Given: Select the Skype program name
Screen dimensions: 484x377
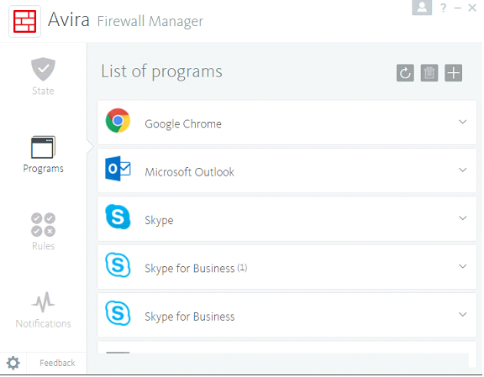Looking at the screenshot, I should click(x=159, y=221).
